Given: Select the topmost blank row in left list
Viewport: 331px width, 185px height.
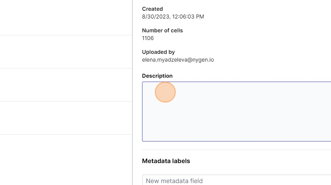Looking at the screenshot, I should point(65,17).
